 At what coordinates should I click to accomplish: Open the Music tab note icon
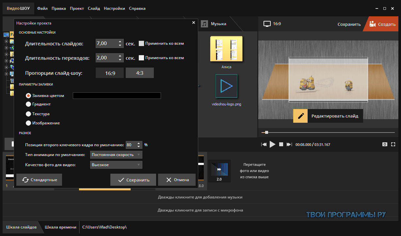[x=204, y=24]
